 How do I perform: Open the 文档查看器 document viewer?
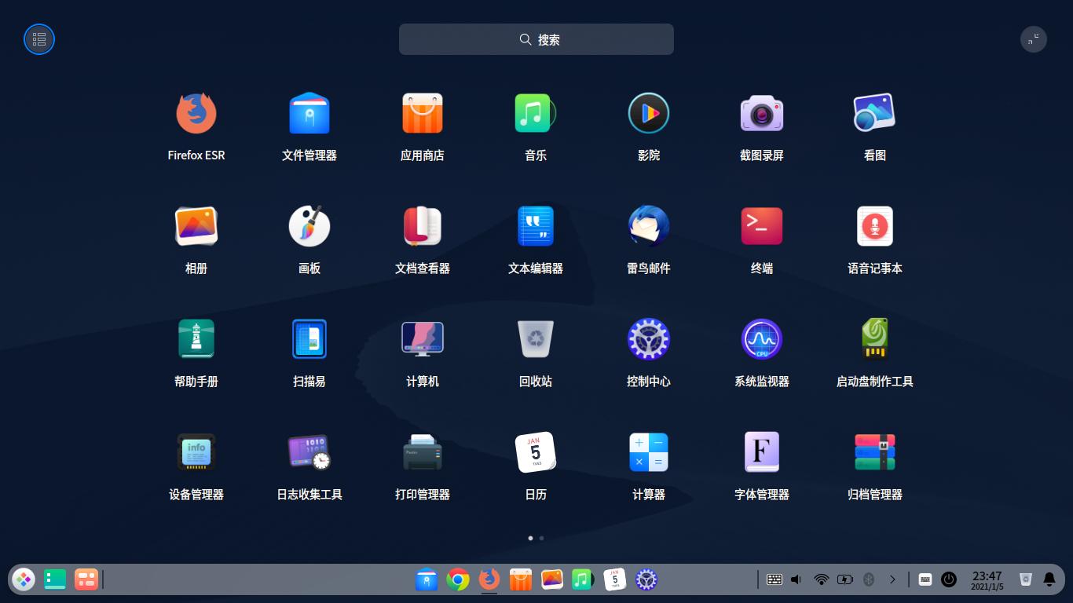(x=423, y=227)
